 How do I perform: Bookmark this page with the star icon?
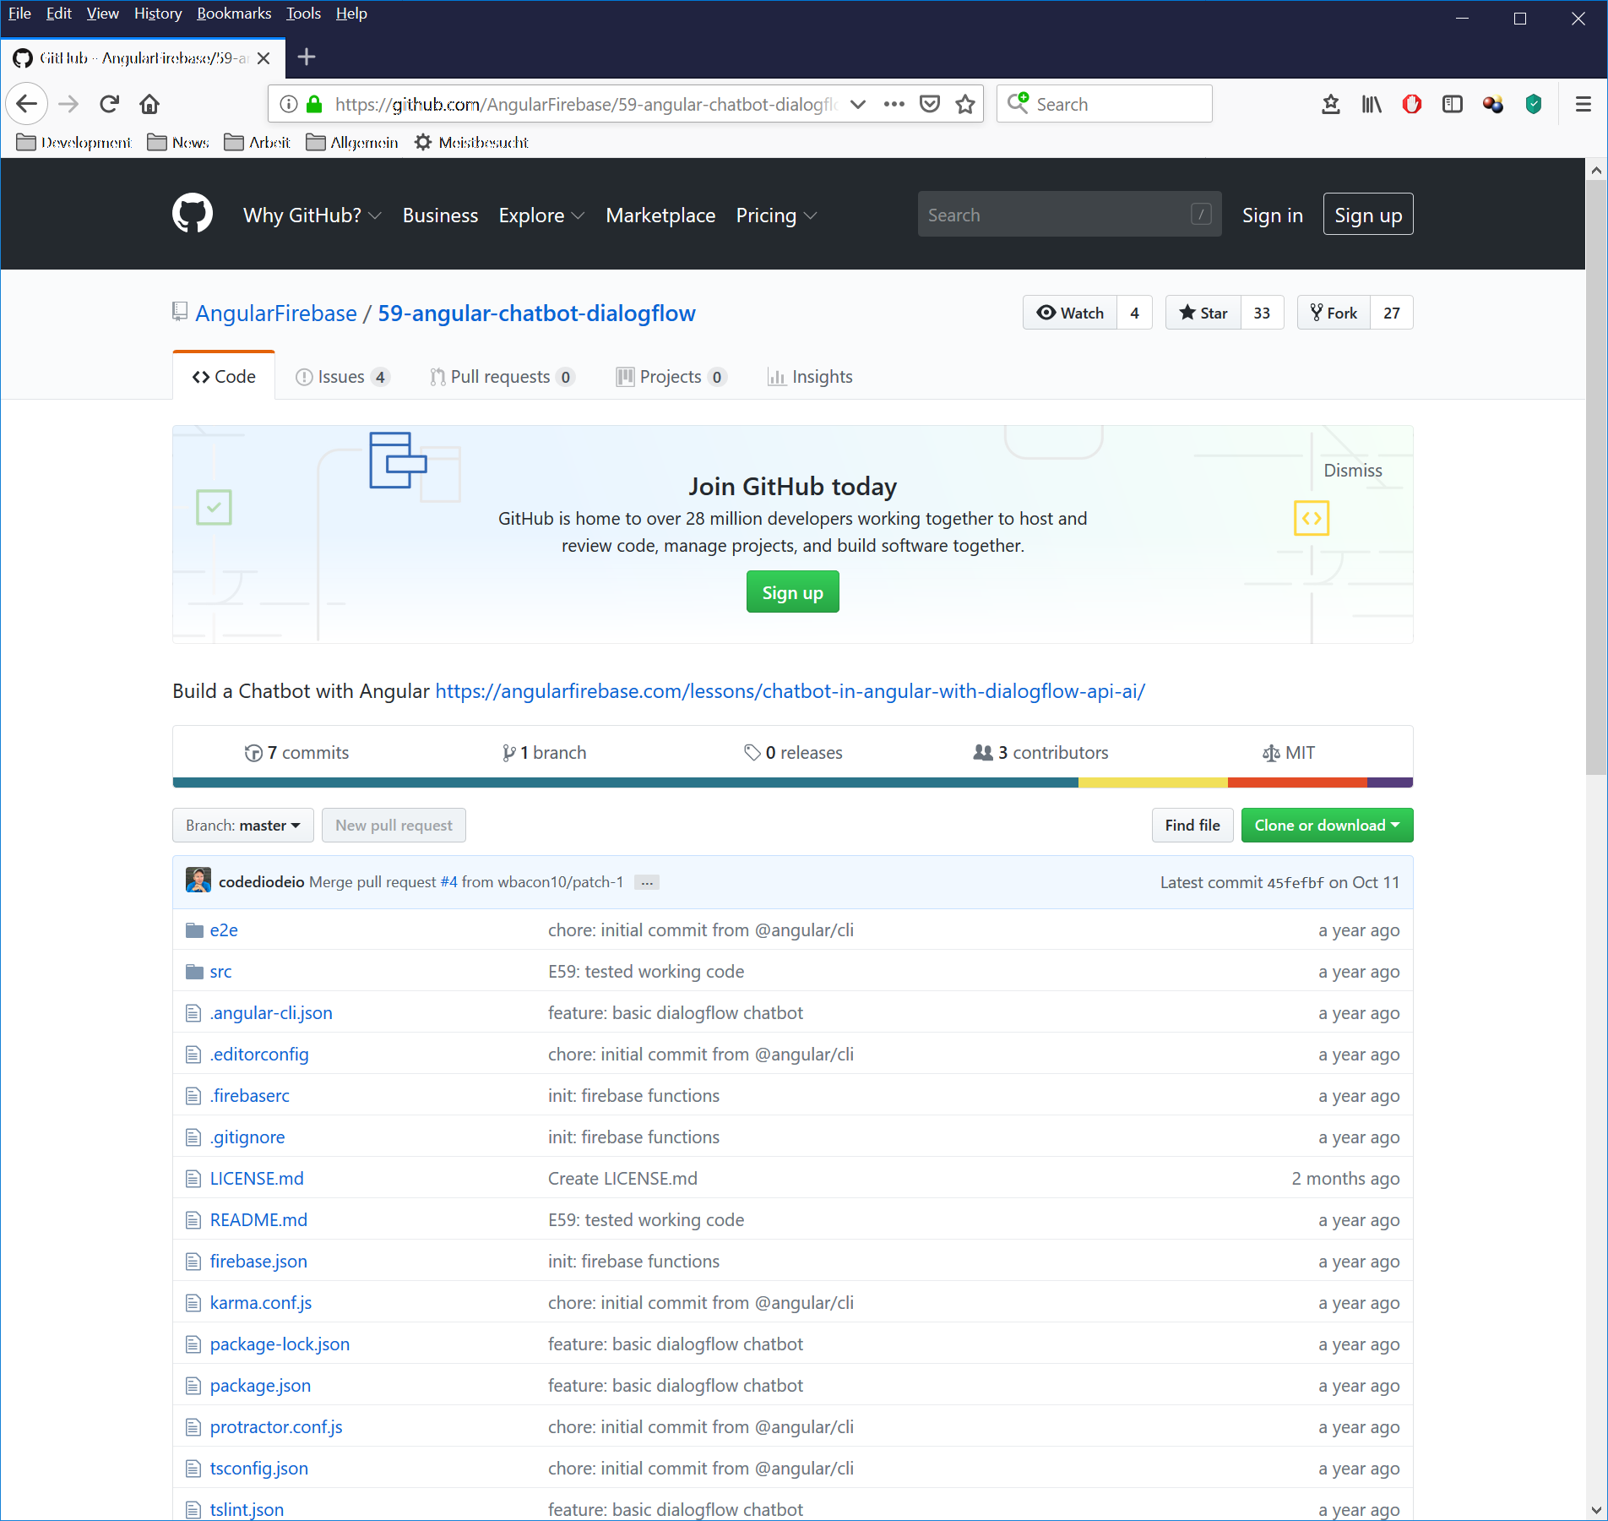coord(965,104)
